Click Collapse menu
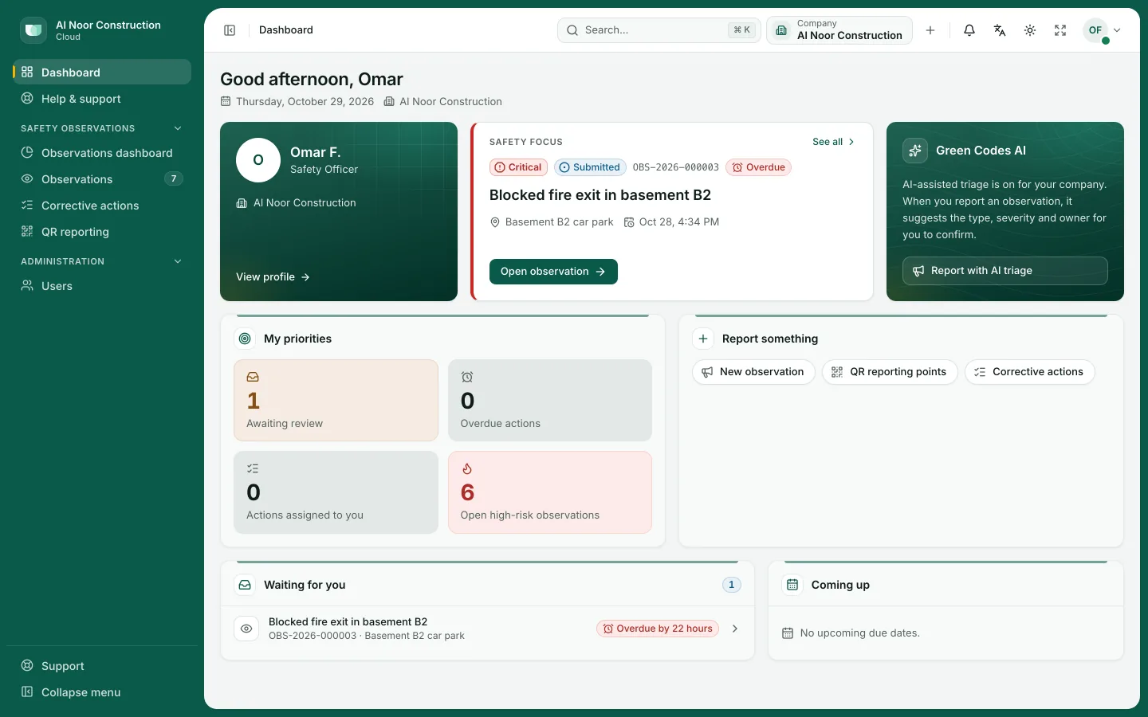The height and width of the screenshot is (717, 1148). [102, 692]
